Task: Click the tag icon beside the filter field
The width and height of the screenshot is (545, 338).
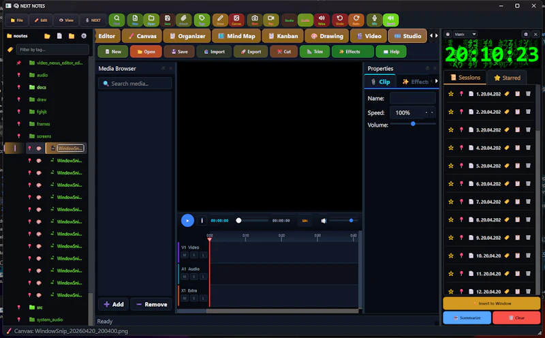Action: tap(10, 50)
